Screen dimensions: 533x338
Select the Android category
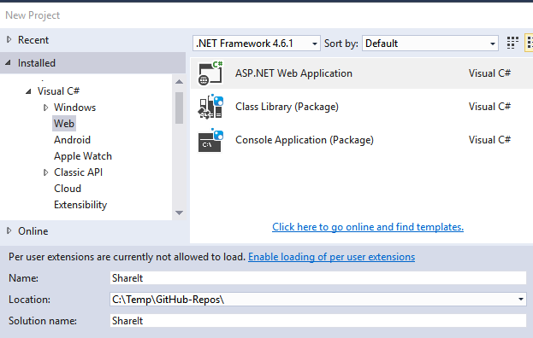72,140
